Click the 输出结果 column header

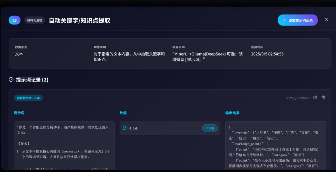click(232, 113)
